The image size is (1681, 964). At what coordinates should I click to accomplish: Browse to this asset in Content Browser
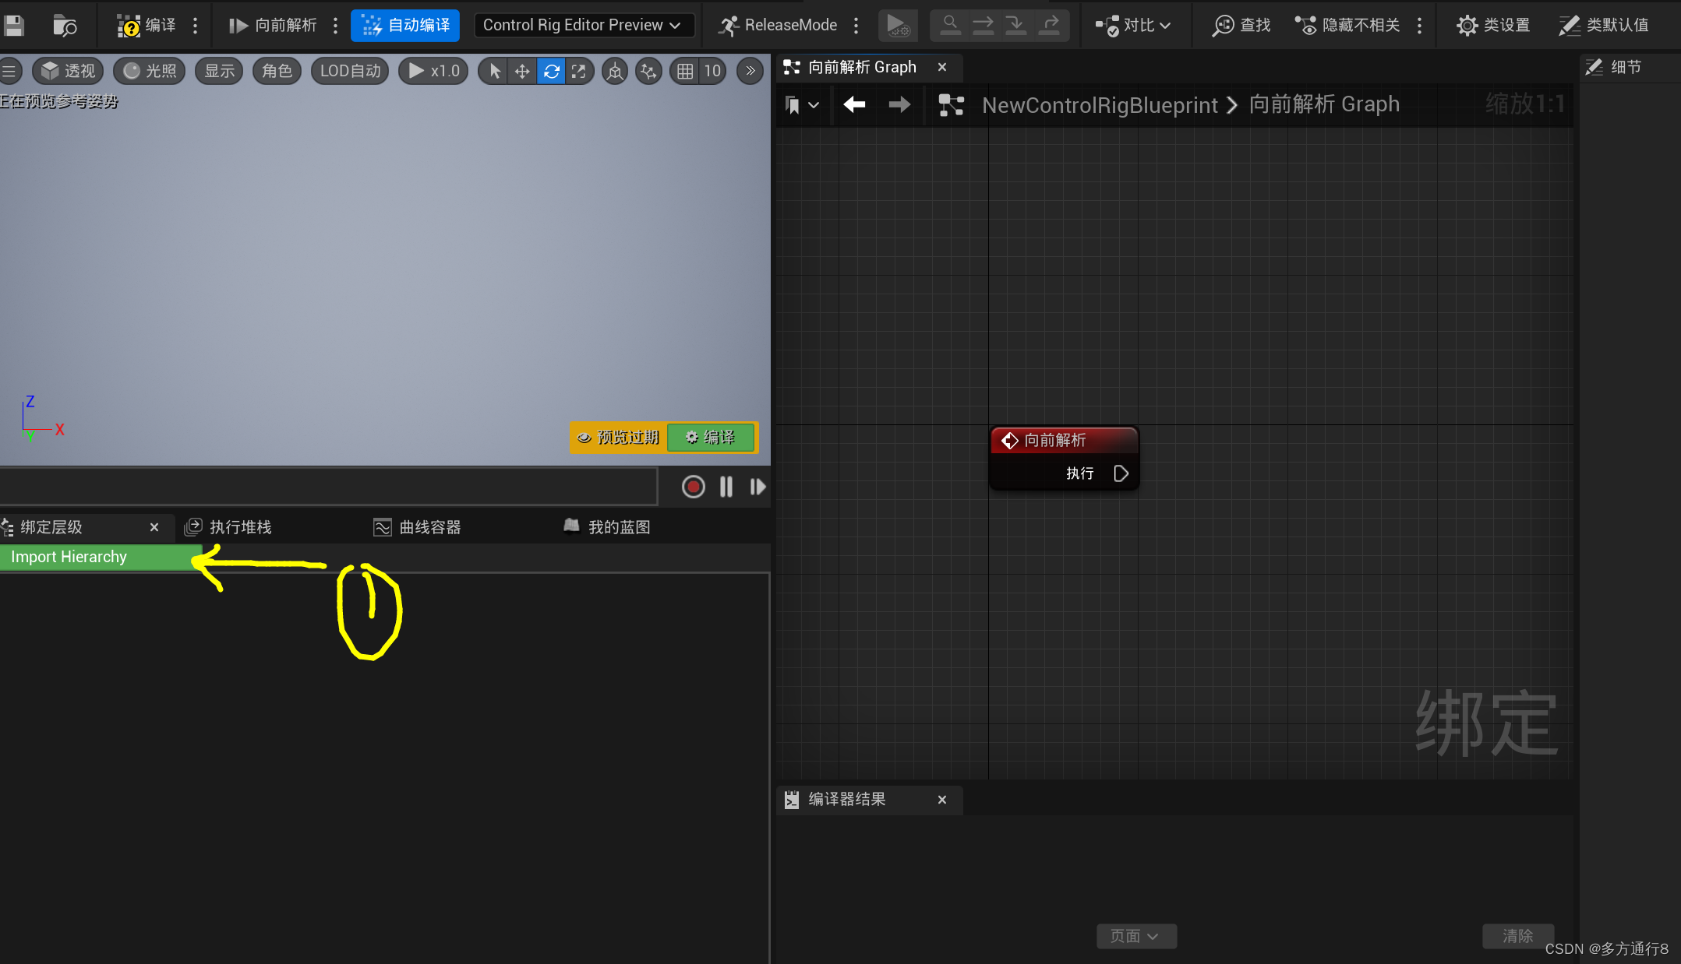(65, 24)
